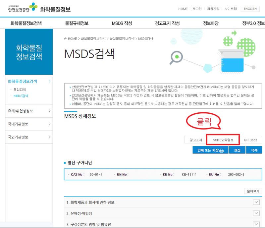
Task: Select the MSDS요약정보 tab button
Action: [x=223, y=140]
